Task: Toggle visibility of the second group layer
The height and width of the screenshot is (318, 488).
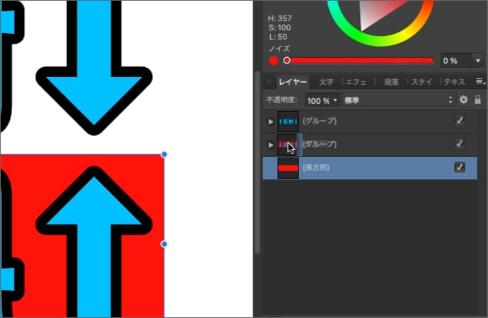Action: (460, 144)
